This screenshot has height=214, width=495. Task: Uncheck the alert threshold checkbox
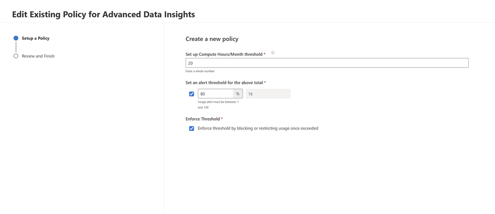(x=191, y=94)
